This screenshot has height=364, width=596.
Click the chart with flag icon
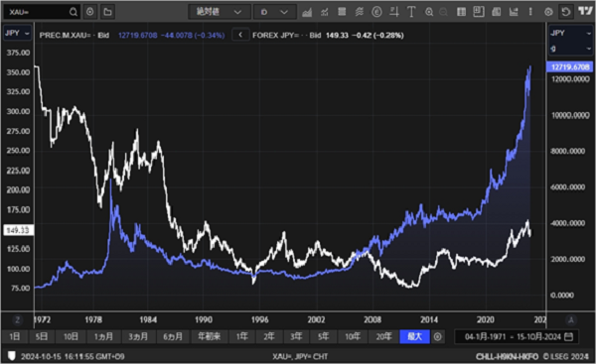coord(514,12)
